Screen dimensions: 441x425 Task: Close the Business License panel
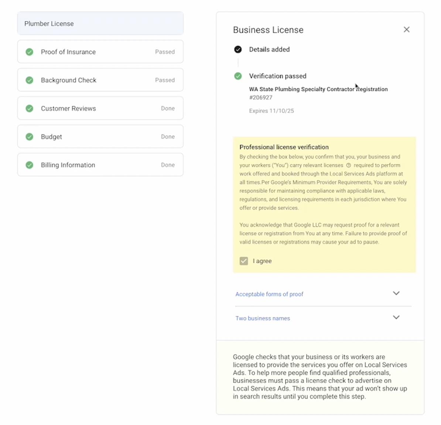tap(406, 30)
